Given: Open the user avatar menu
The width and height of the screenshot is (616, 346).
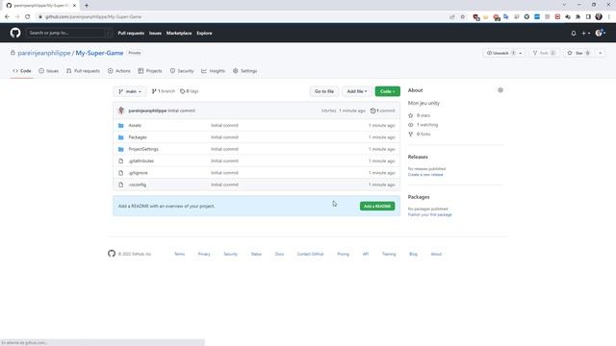Looking at the screenshot, I should pyautogui.click(x=600, y=34).
